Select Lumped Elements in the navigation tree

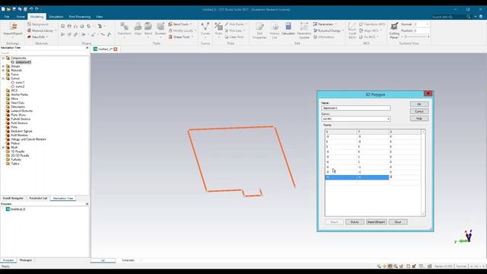(21, 111)
